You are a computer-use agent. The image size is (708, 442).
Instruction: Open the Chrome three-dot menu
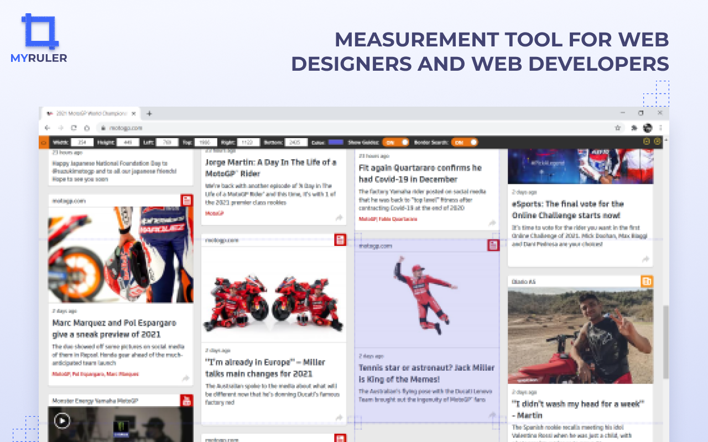click(660, 128)
